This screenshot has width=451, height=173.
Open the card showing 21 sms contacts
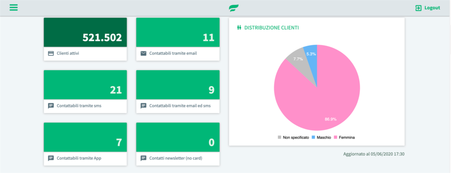pos(85,92)
